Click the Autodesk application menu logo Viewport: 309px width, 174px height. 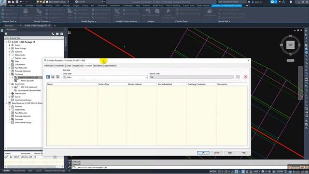(x=3, y=3)
